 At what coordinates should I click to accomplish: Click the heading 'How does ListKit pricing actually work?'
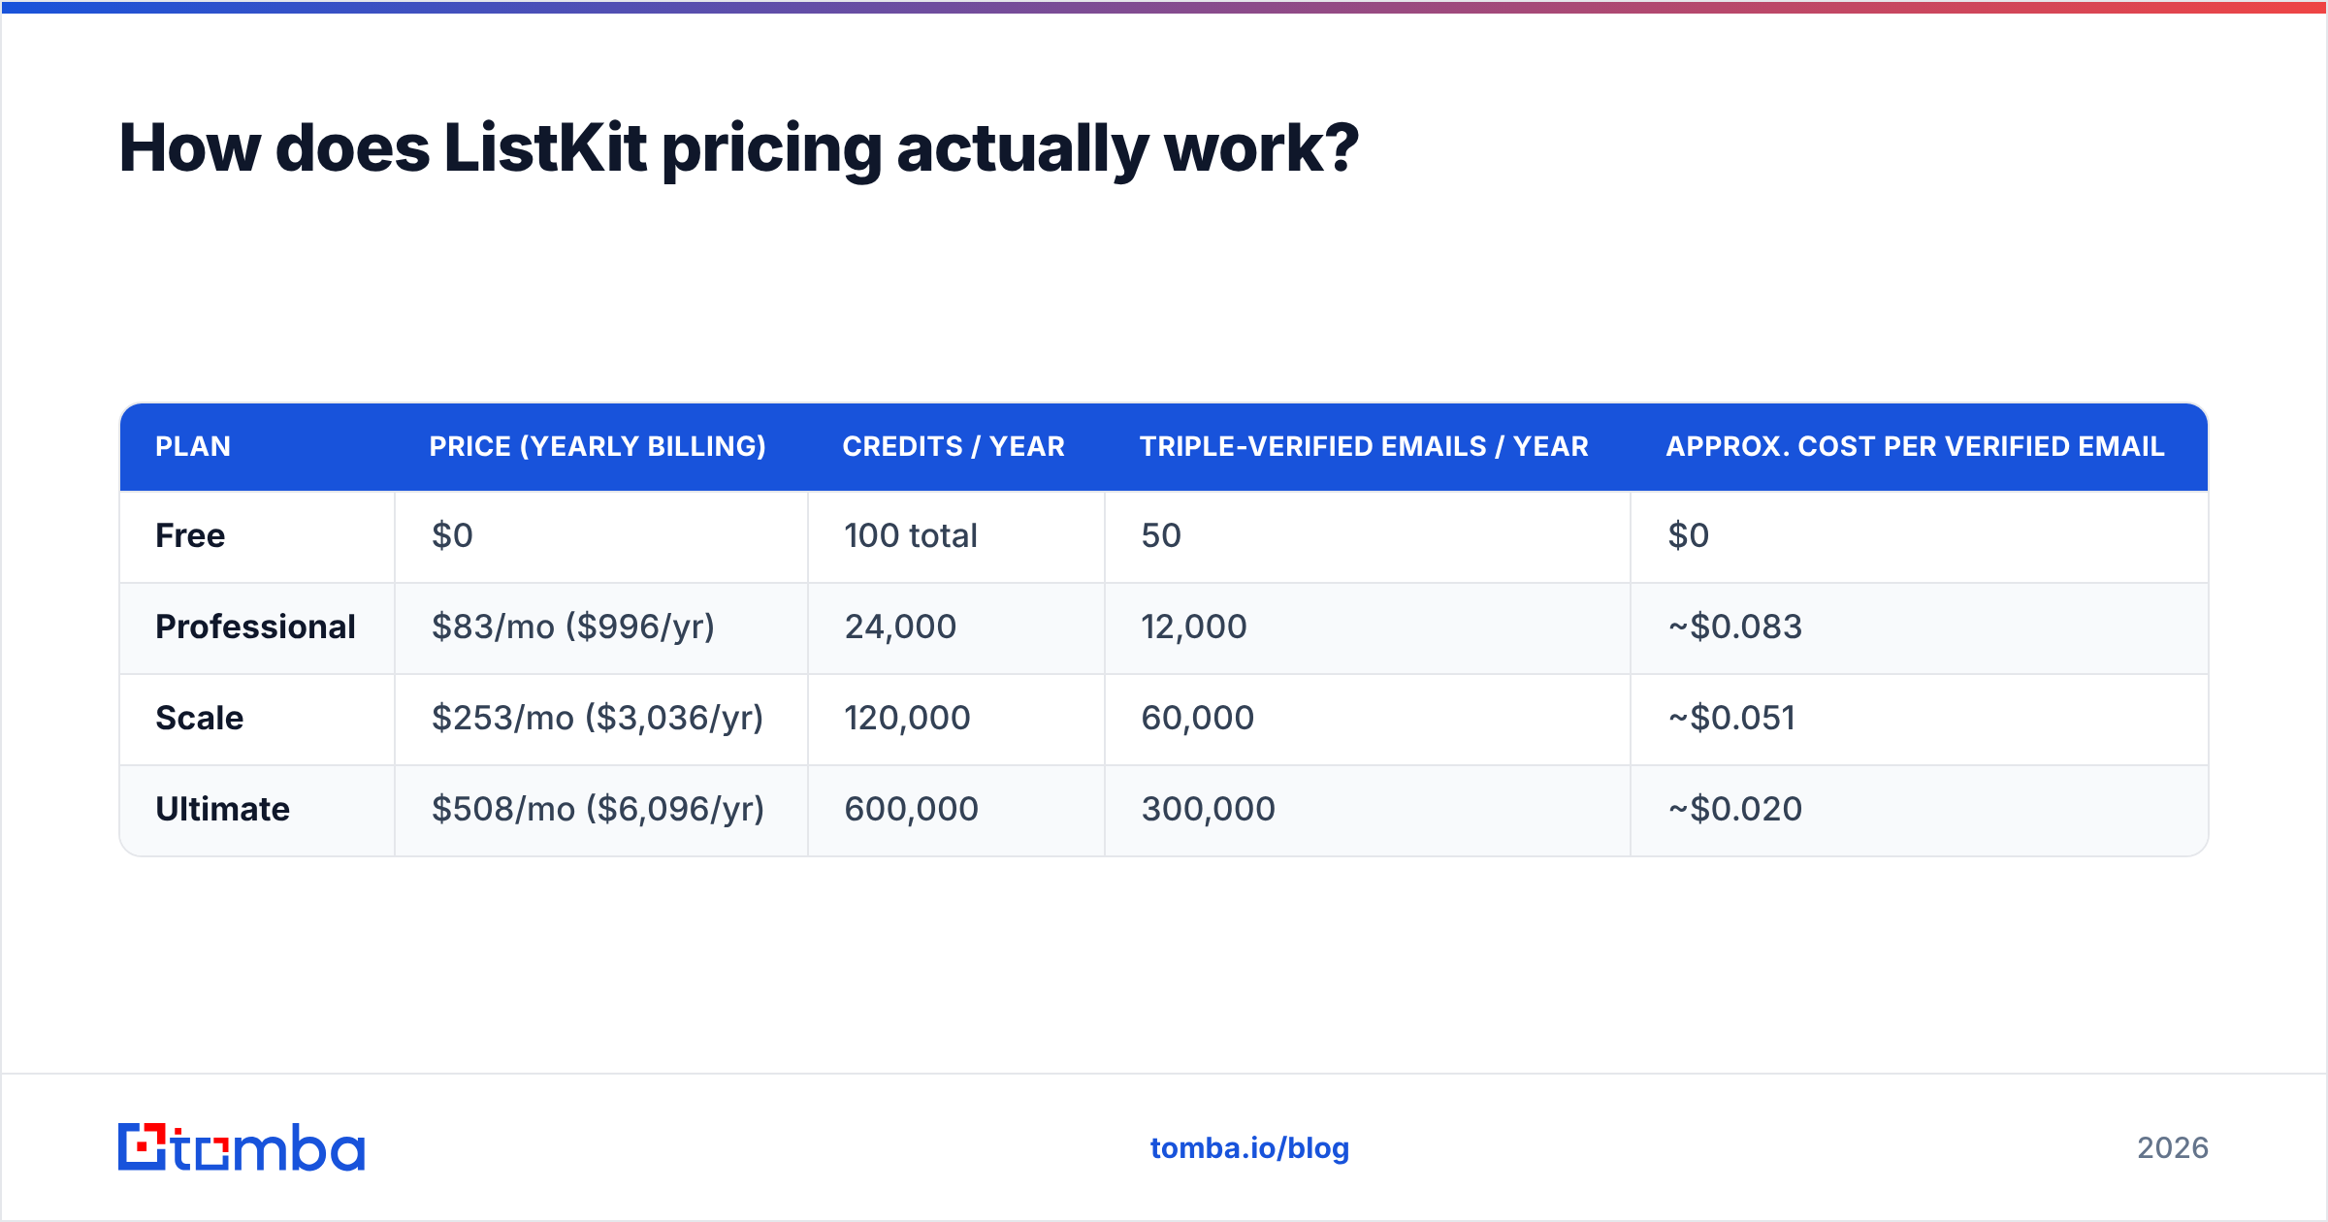point(739,148)
